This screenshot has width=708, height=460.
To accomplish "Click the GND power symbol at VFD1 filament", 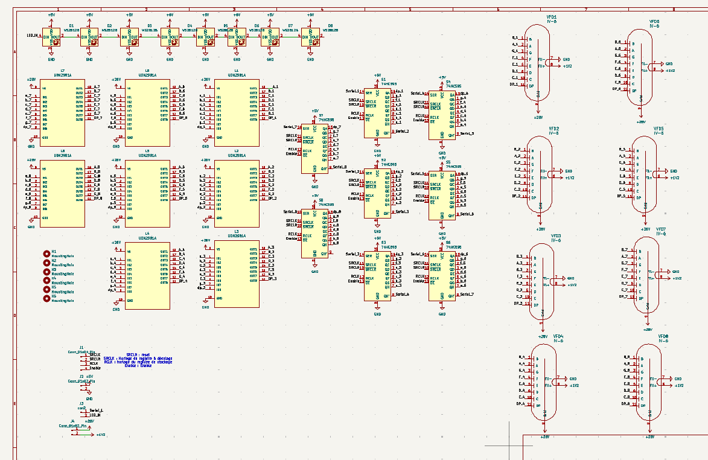I will [564, 59].
